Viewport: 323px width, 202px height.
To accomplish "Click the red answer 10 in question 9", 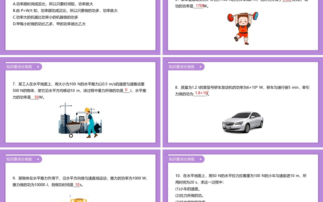I will pyautogui.click(x=77, y=185).
